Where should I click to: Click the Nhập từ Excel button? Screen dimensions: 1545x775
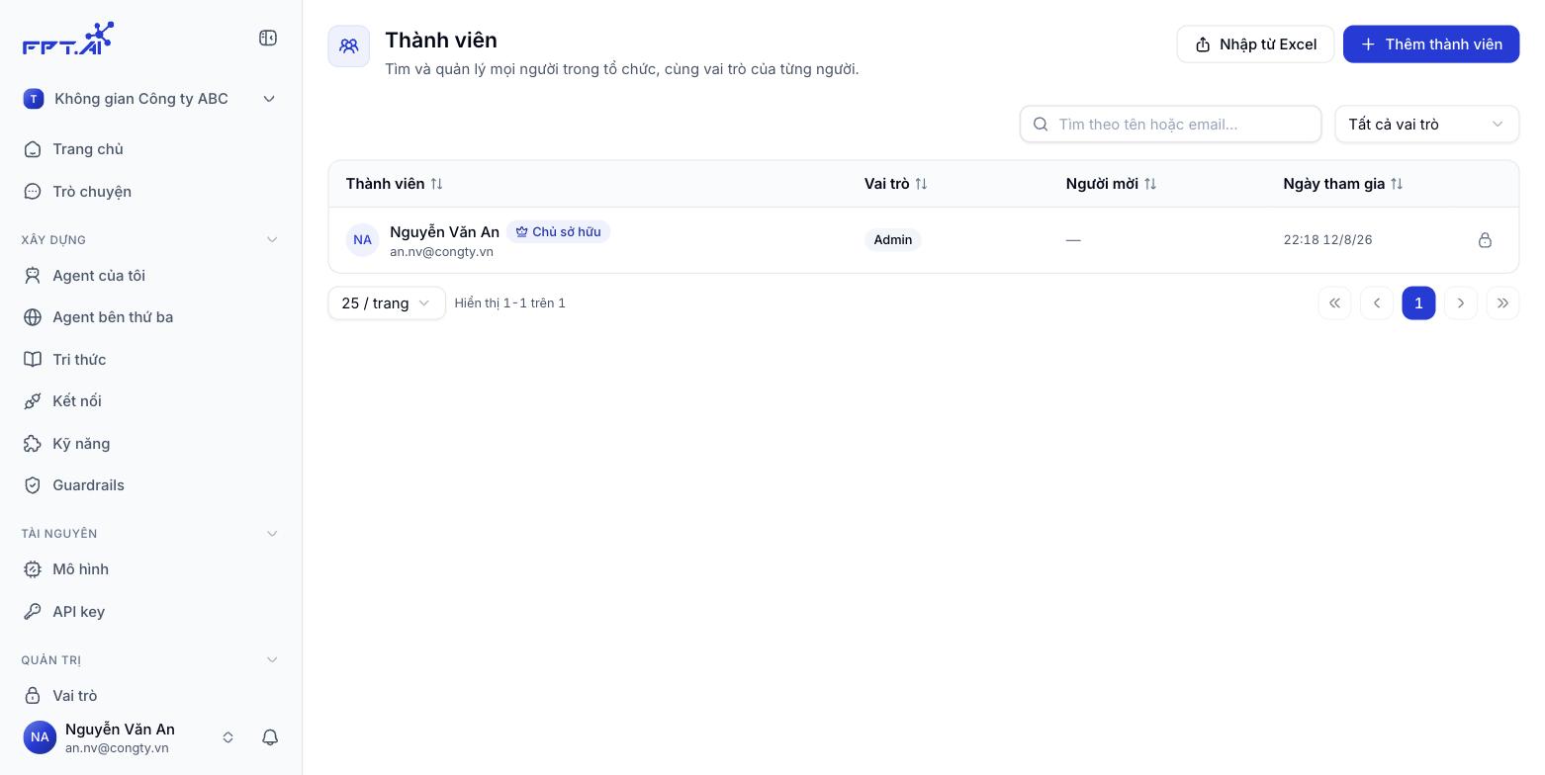pos(1255,44)
